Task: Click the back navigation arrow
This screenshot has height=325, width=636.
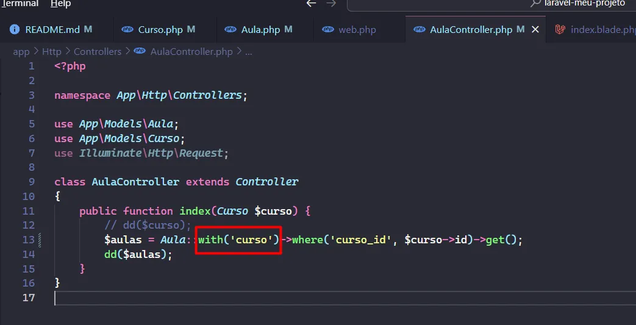Action: point(312,4)
